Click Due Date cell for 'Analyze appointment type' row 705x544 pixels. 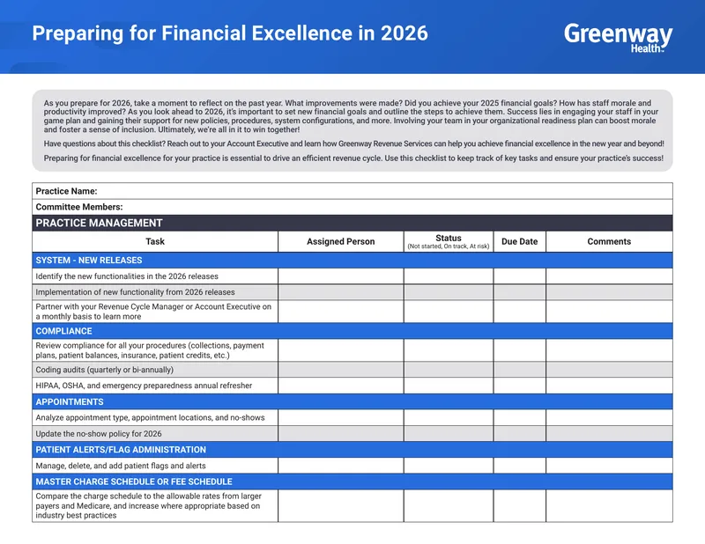point(519,417)
